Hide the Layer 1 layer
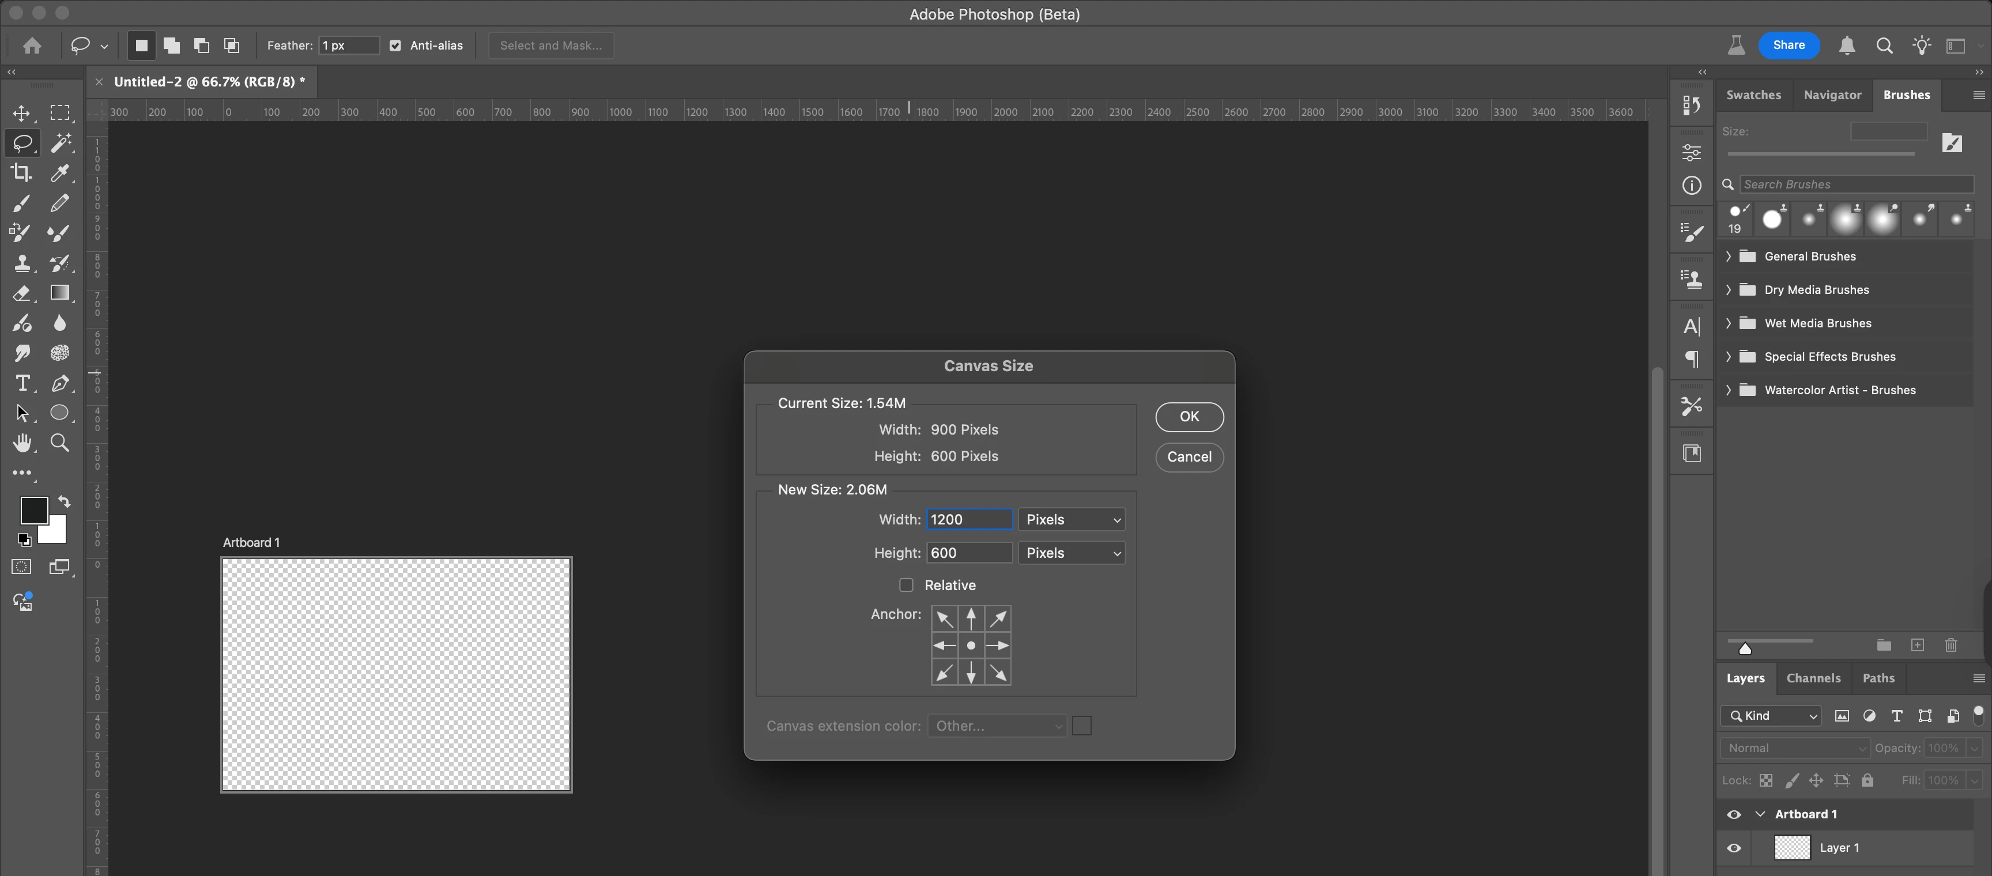 click(1734, 848)
